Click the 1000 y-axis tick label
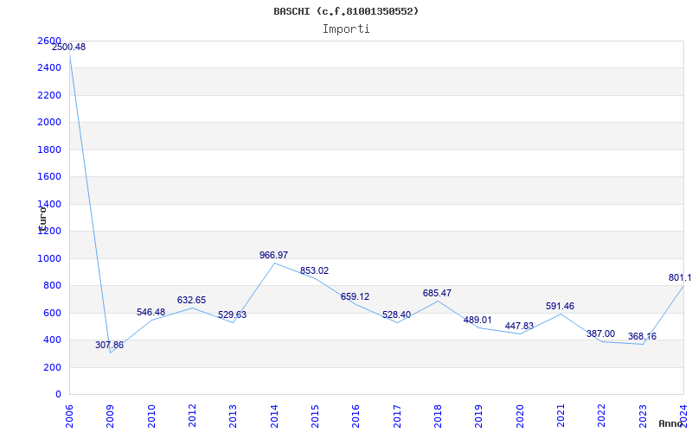Image resolution: width=692 pixels, height=432 pixels. pyautogui.click(x=49, y=258)
